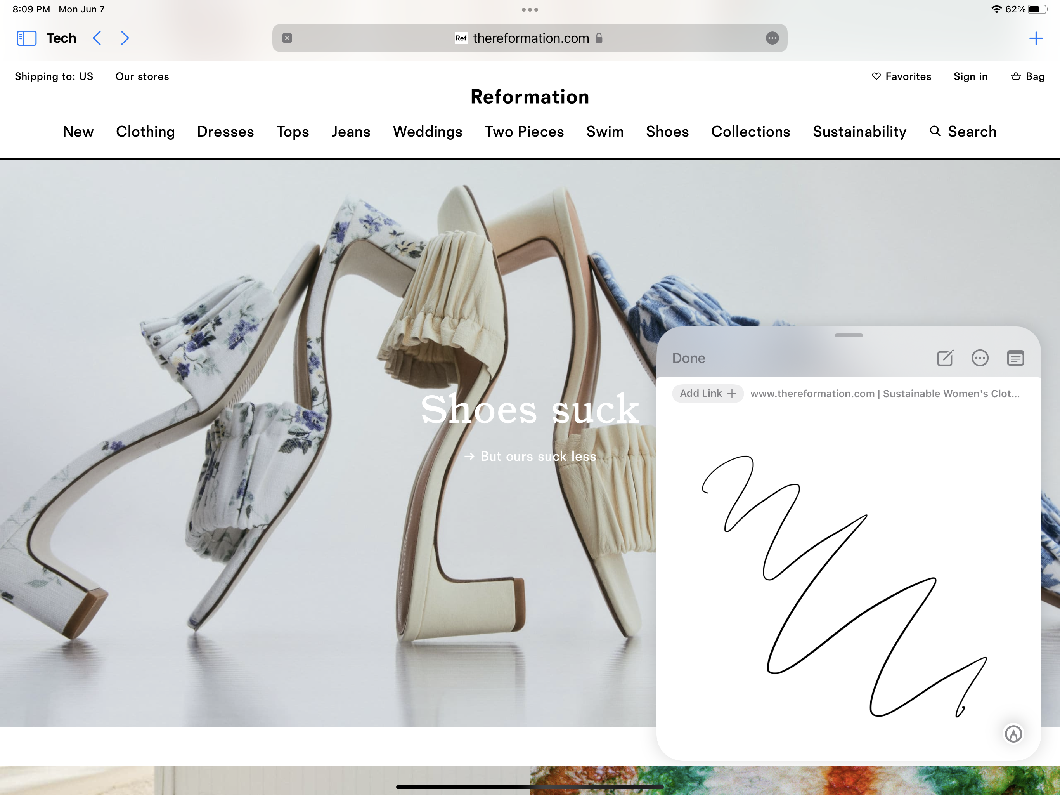Show all Quick Notes list icon

(x=1015, y=358)
